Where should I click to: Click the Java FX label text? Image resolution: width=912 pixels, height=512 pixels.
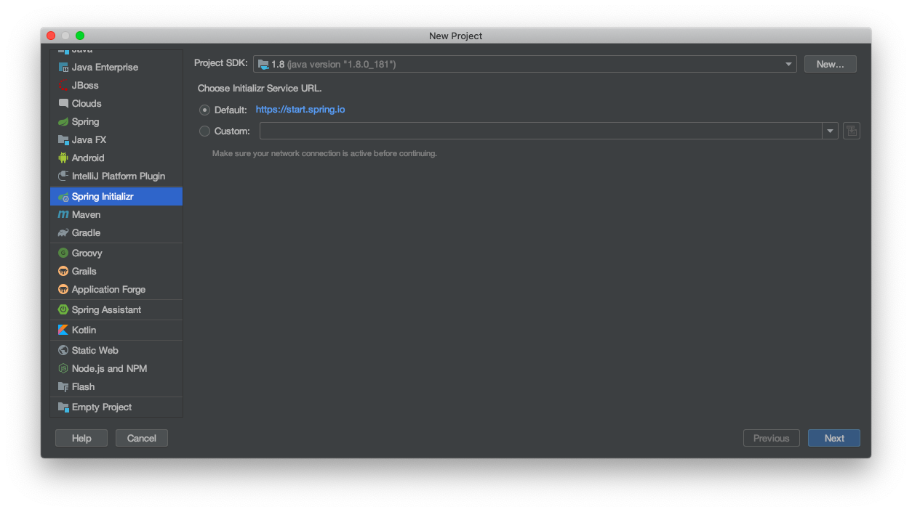[89, 140]
